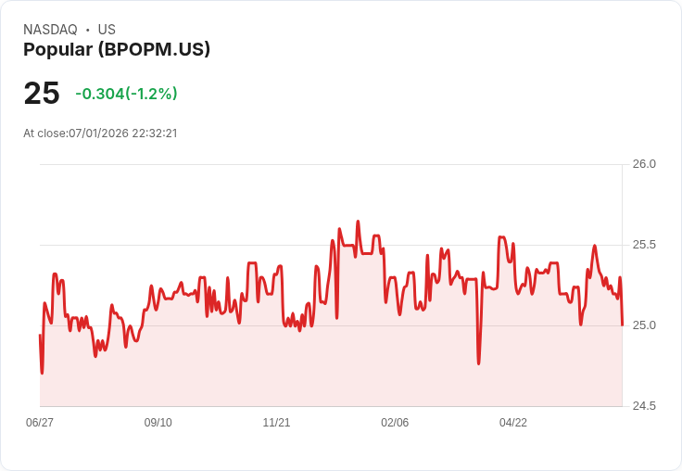Click the 25.0 y-axis label
This screenshot has width=682, height=471.
click(644, 325)
